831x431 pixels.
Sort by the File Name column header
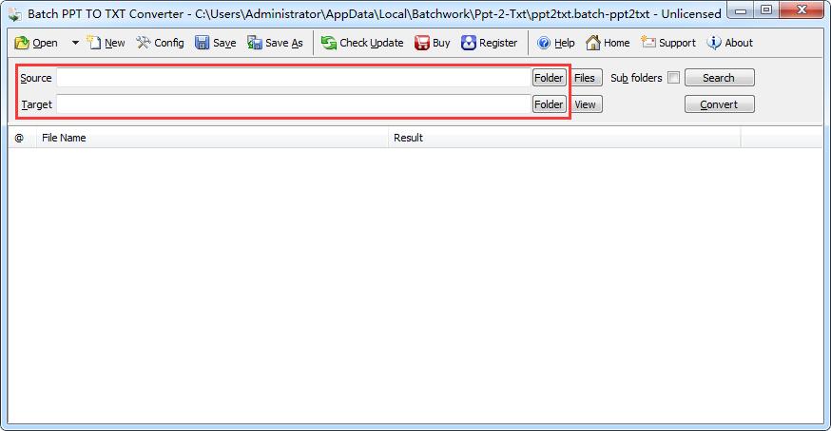coord(212,138)
